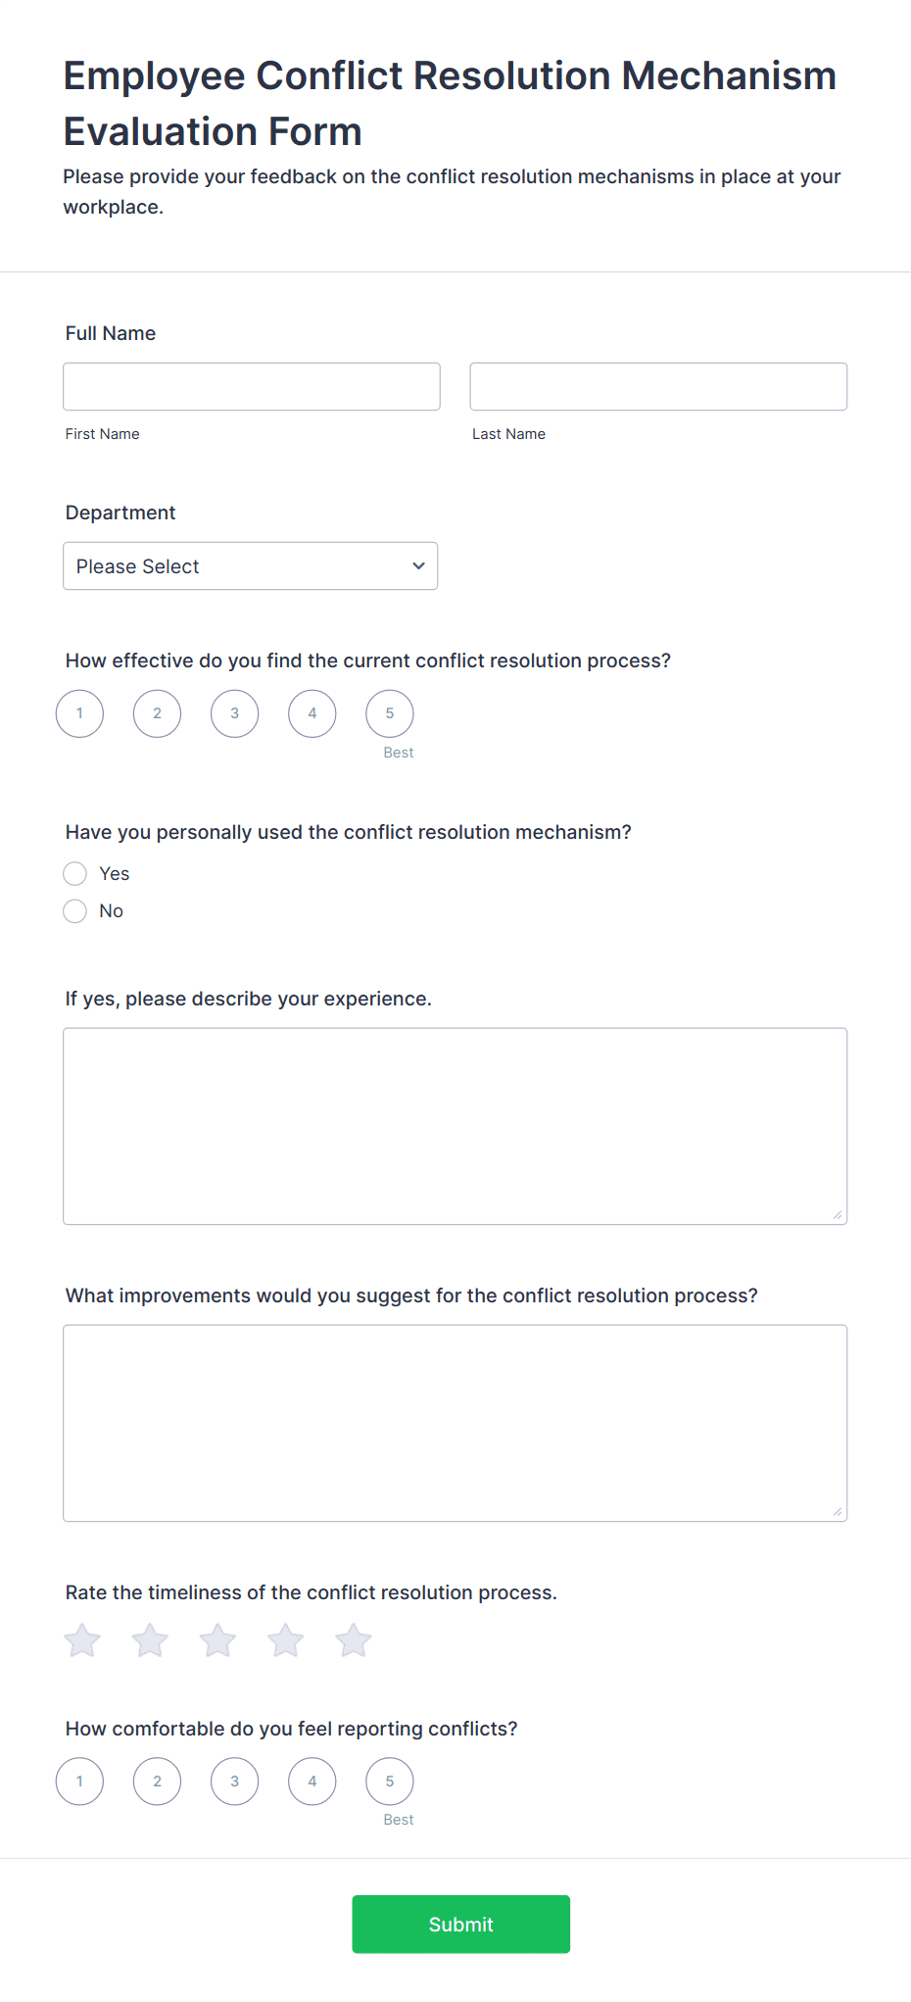Select 5 Best on comfort scale
Image resolution: width=911 pixels, height=2002 pixels.
389,1782
